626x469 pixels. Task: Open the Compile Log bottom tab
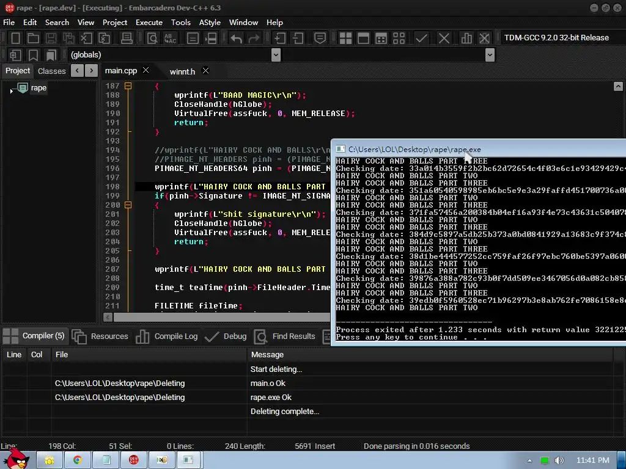[166, 336]
